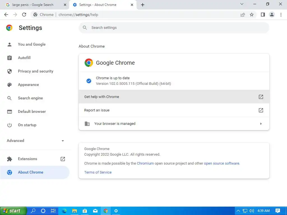Click the blue checkmark update status icon
Viewport: 287px width, 215px height.
(89, 81)
